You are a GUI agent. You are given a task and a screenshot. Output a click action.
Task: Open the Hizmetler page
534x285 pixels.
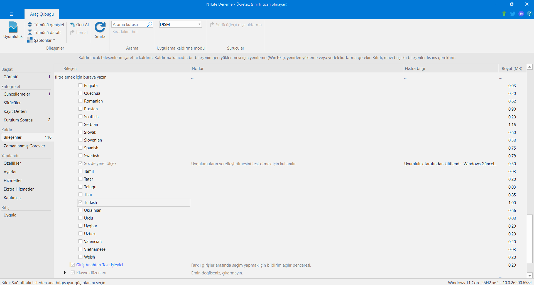(x=27, y=180)
